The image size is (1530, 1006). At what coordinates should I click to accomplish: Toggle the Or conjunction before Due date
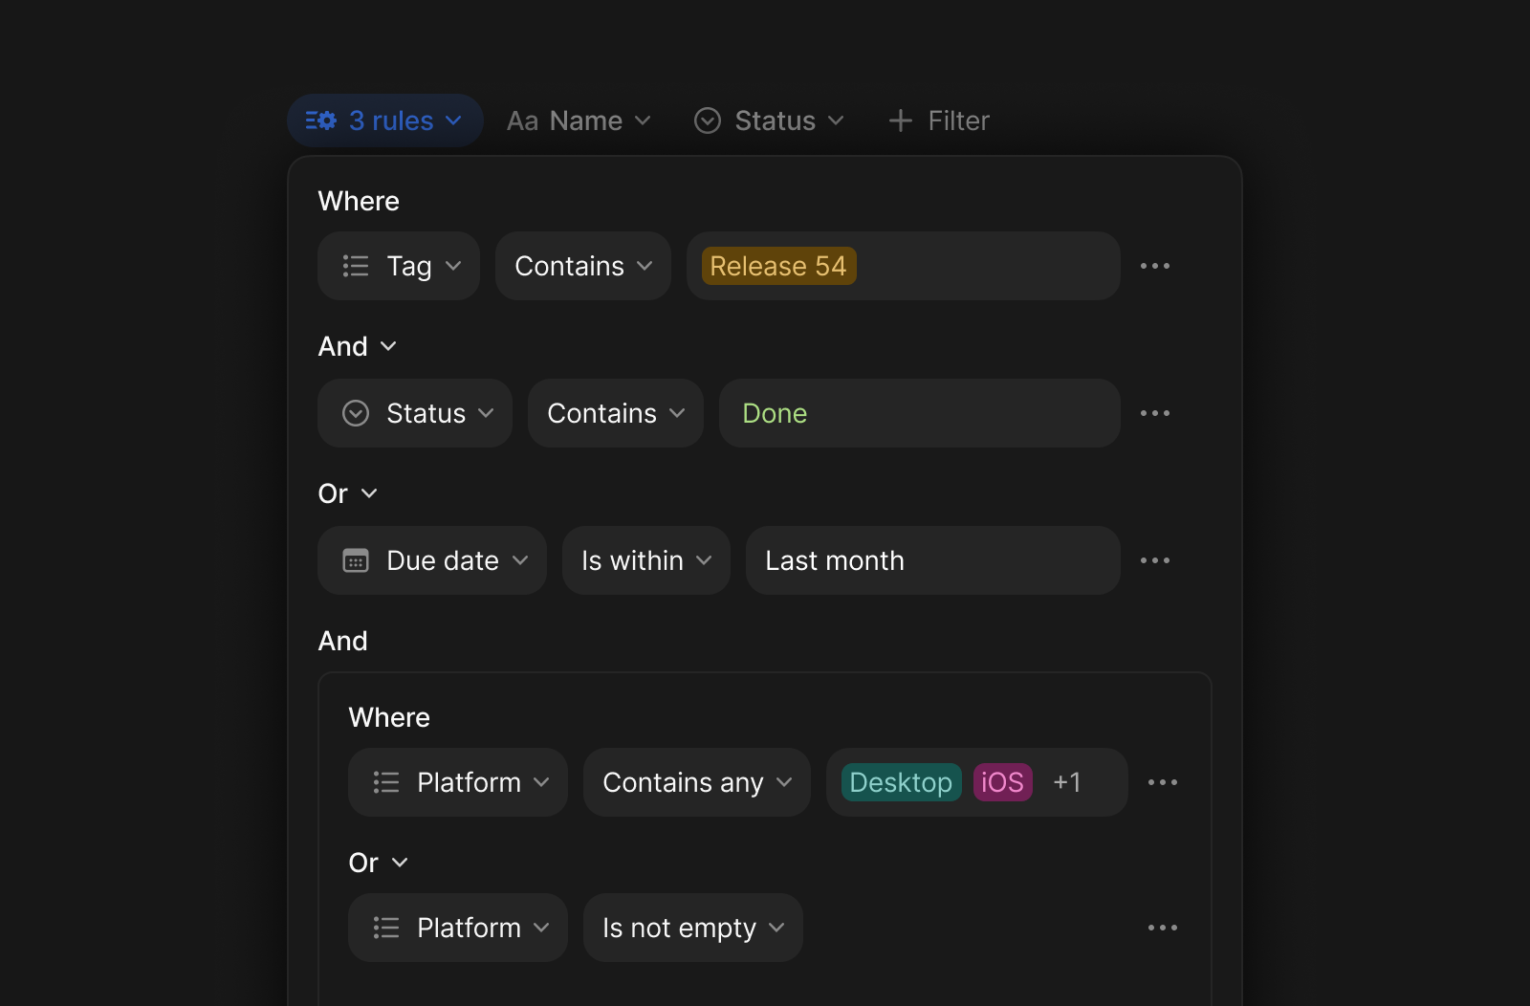coord(347,493)
